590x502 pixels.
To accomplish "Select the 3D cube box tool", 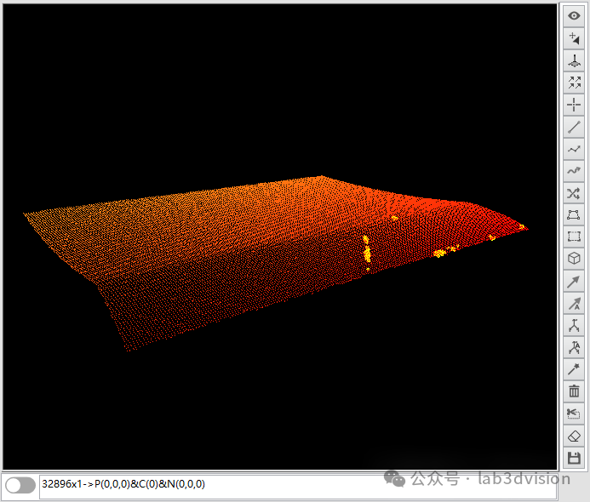I will [x=574, y=259].
